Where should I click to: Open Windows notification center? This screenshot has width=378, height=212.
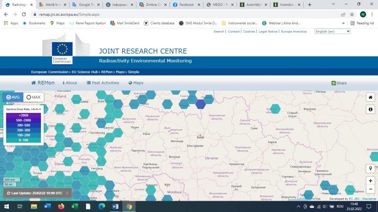(369, 207)
